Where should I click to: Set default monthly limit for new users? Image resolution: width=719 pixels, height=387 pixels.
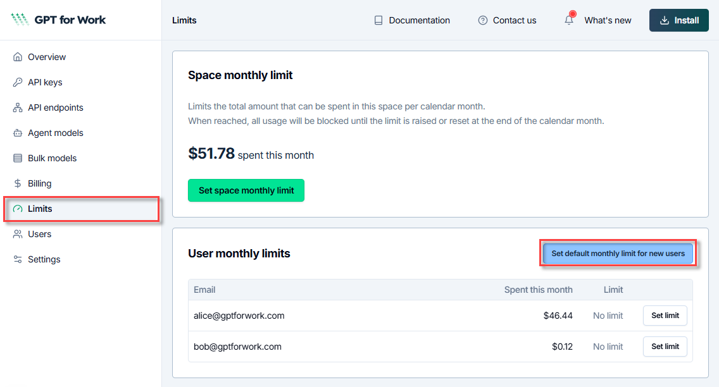tap(618, 253)
